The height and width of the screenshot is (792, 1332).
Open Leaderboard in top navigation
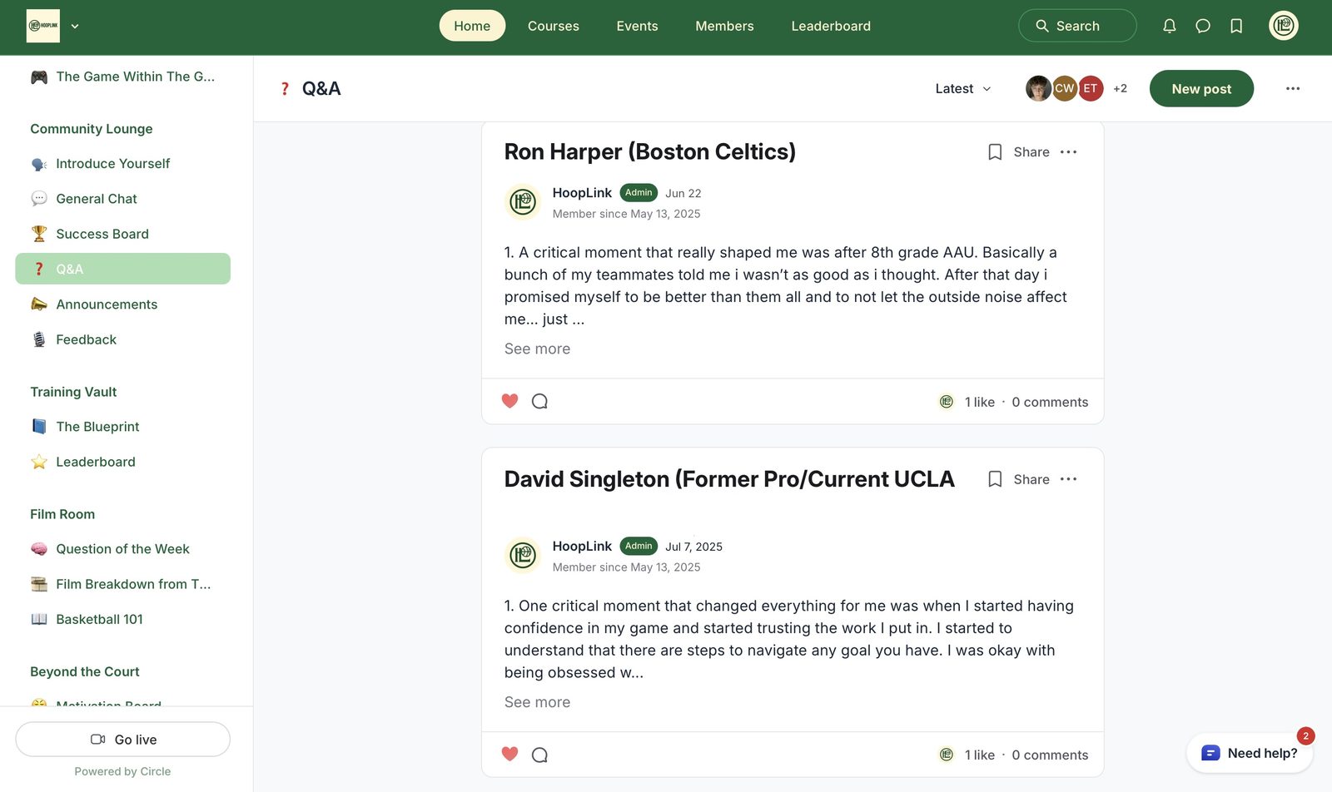pos(831,26)
